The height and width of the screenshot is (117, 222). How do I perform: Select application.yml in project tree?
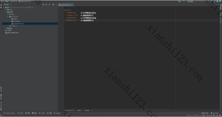point(17,24)
